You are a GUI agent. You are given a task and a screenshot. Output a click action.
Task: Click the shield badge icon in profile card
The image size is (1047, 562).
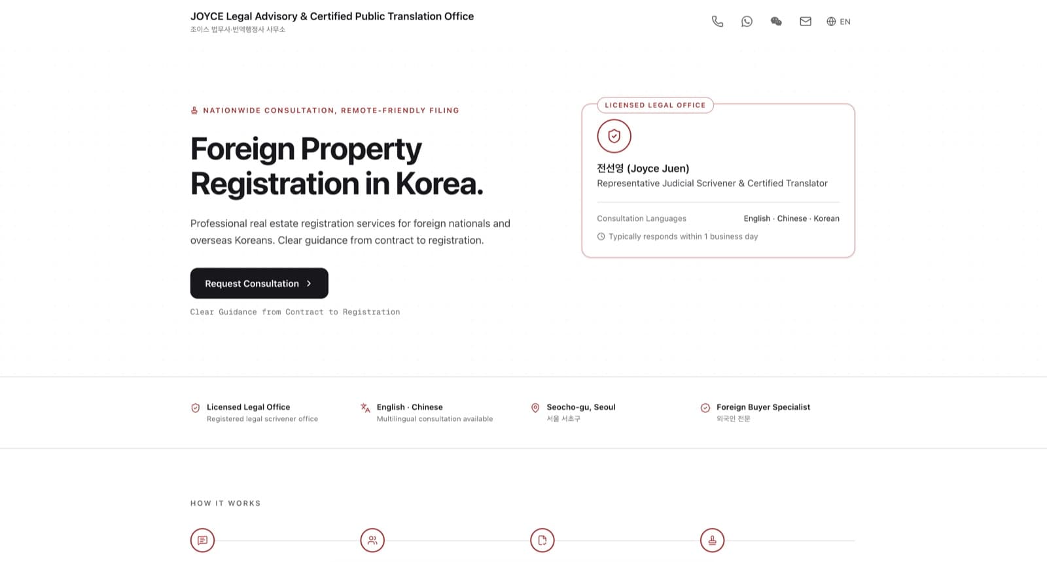(x=614, y=136)
